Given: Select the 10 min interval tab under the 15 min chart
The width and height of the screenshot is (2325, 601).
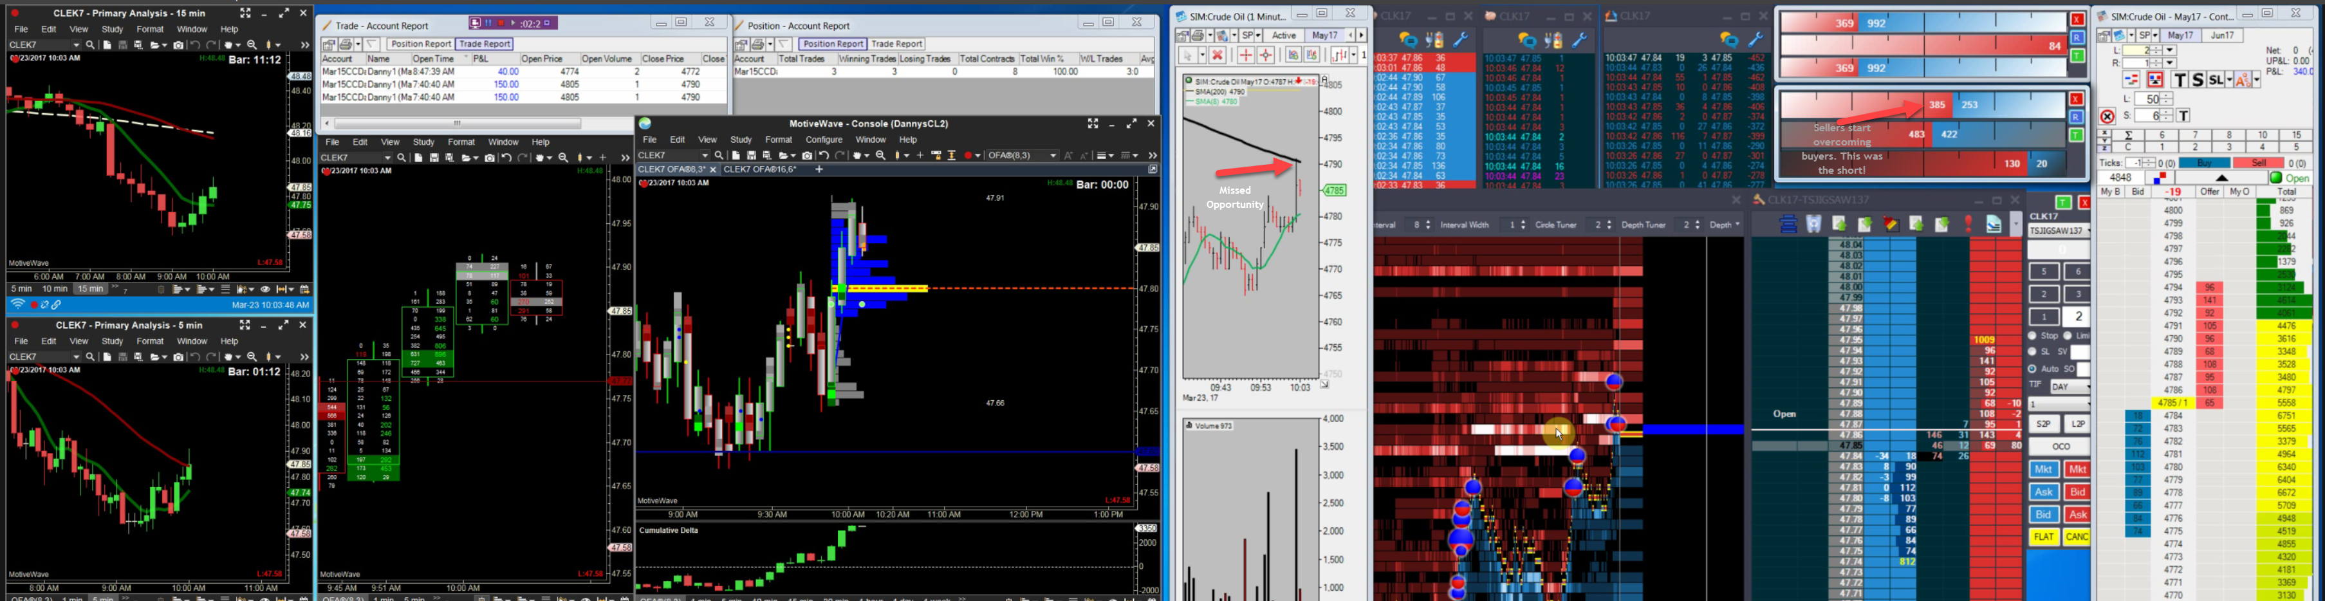Looking at the screenshot, I should 55,289.
